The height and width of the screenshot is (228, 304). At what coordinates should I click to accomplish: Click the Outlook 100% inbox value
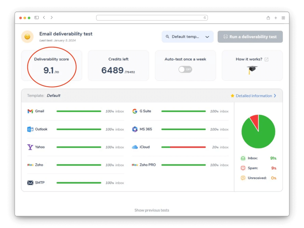tap(115, 129)
